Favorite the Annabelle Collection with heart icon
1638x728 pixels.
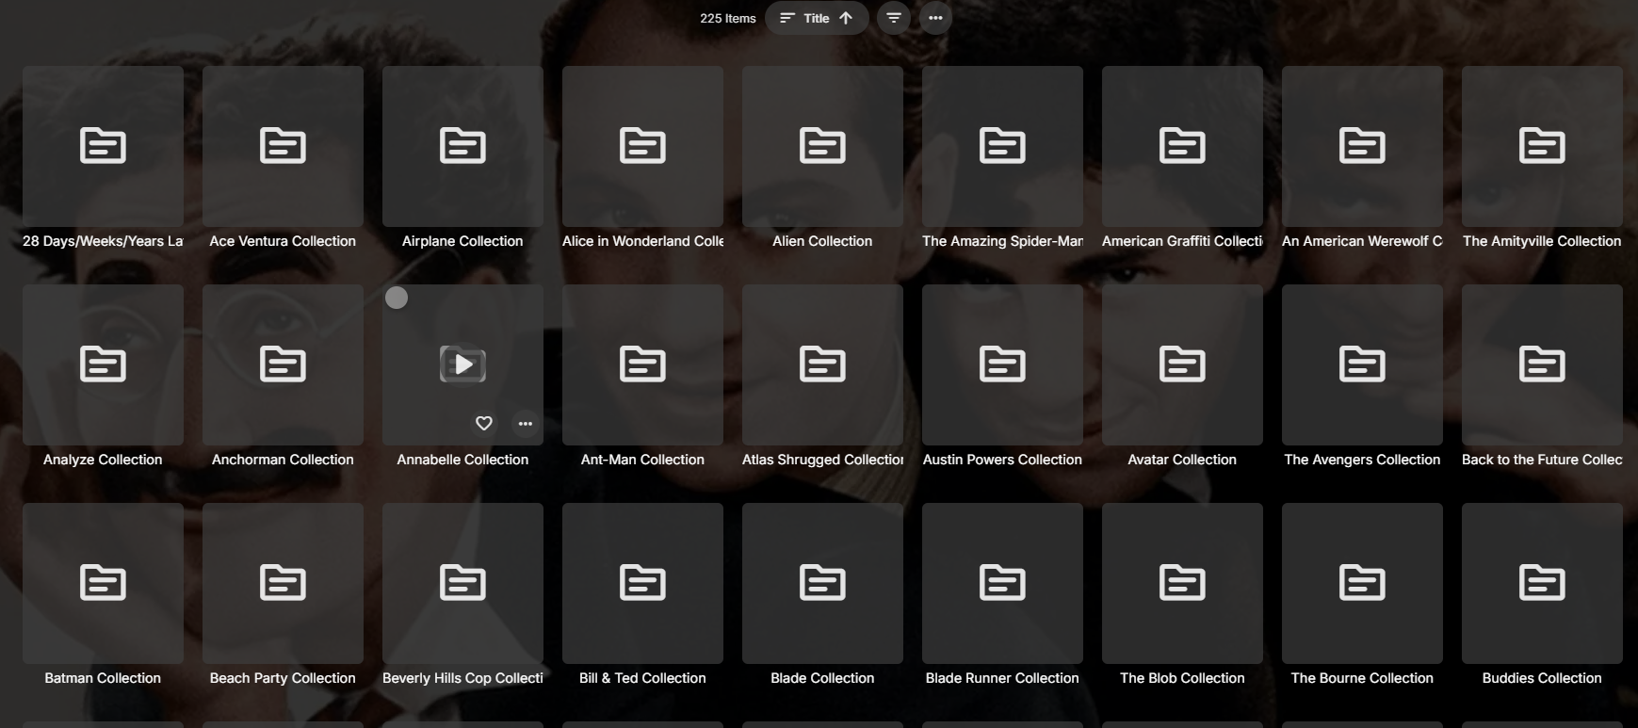click(x=483, y=424)
